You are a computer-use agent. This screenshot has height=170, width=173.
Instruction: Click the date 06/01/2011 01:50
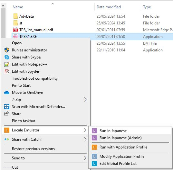111,37
